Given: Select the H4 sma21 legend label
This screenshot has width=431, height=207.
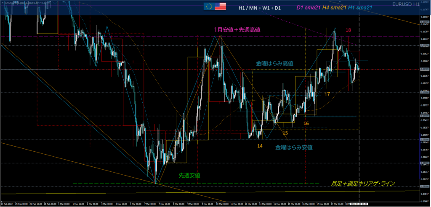Looking at the screenshot, I should 335,7.
